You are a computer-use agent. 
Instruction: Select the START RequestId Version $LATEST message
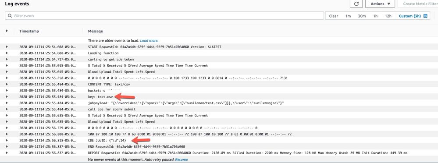[154, 47]
